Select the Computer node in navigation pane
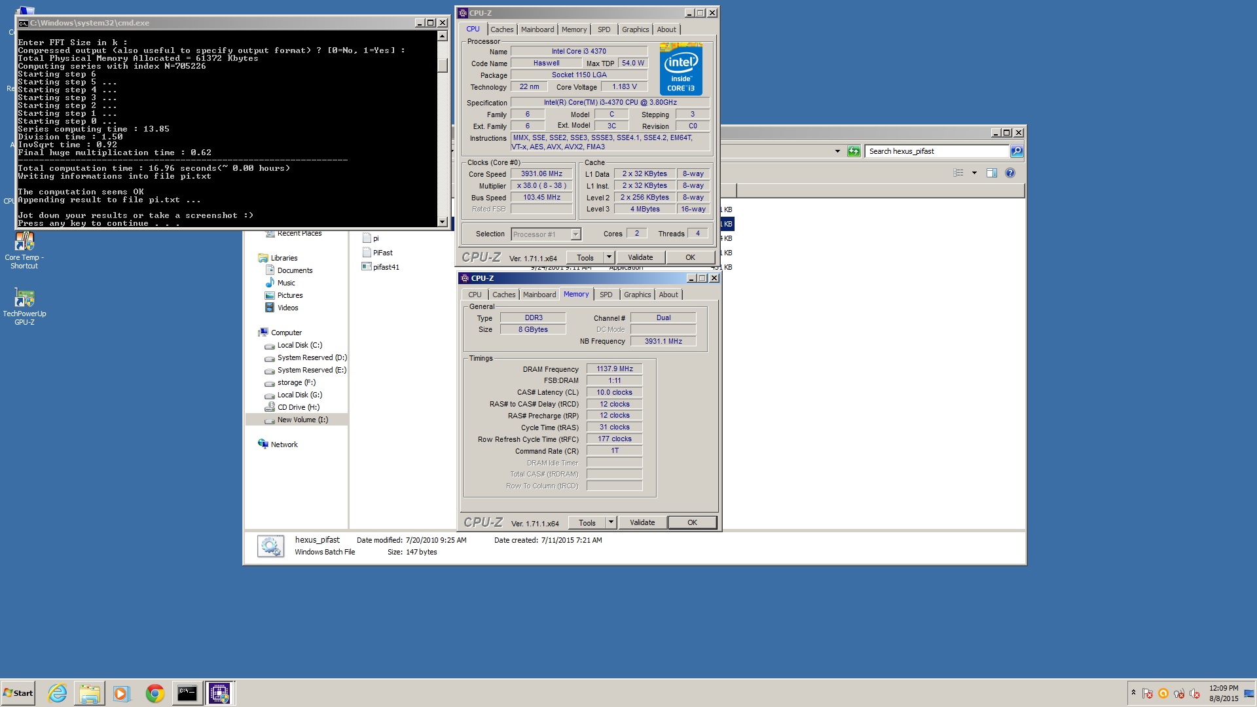1257x707 pixels. [x=280, y=333]
